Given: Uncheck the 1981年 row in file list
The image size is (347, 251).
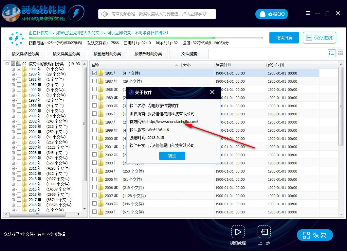Looking at the screenshot, I should tap(95, 73).
